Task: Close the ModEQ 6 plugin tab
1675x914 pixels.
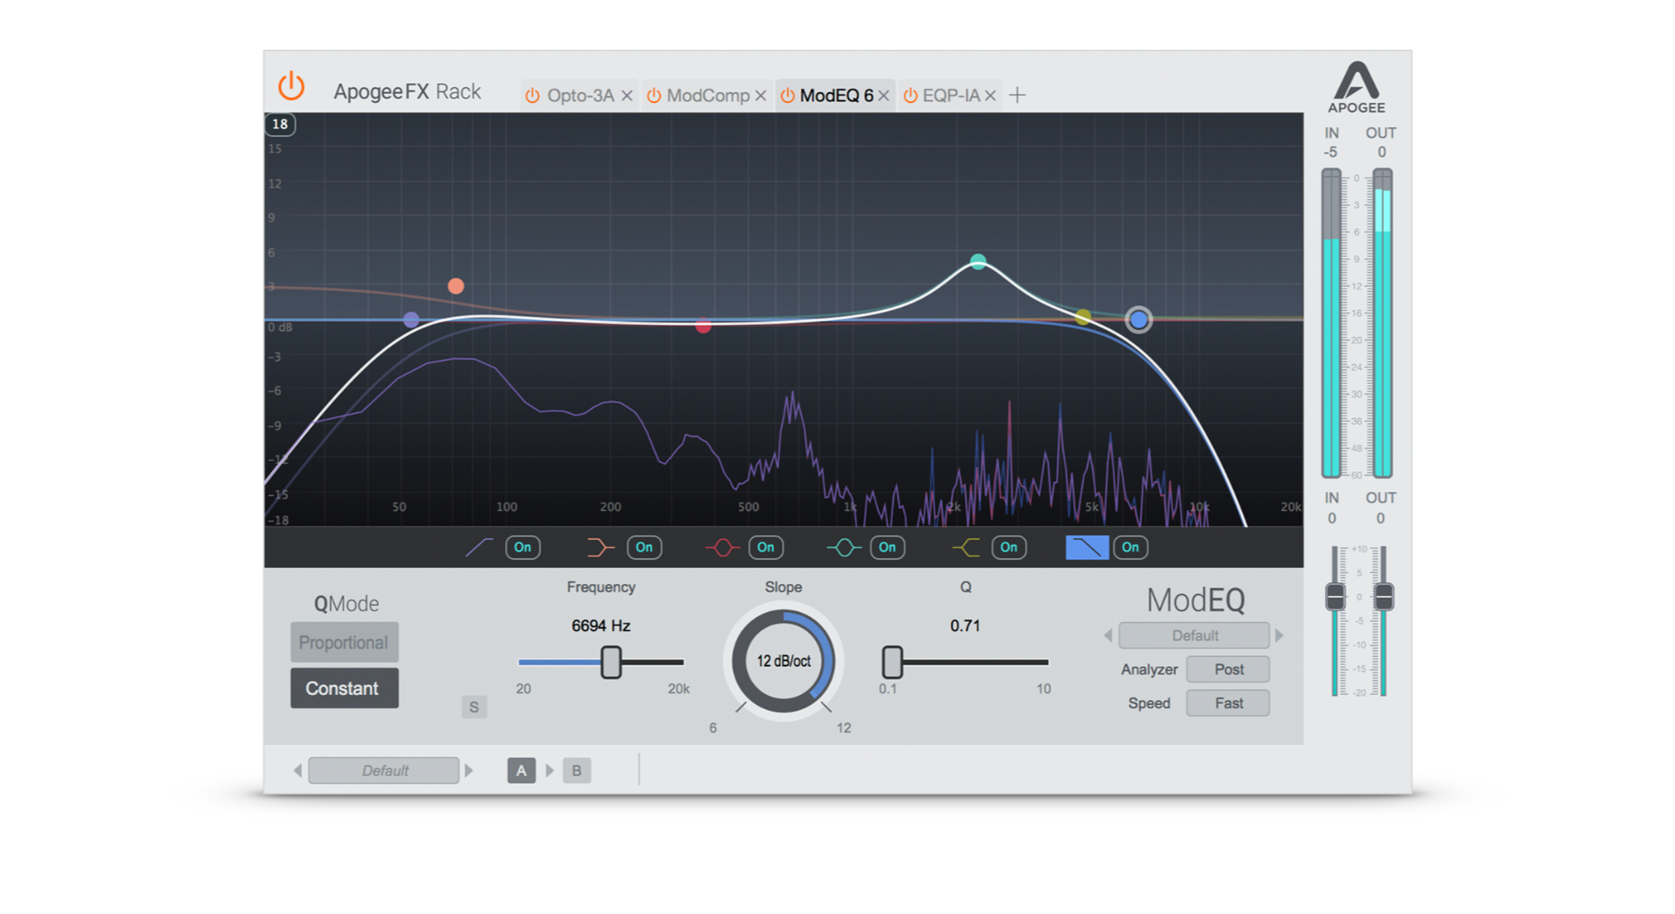Action: [x=883, y=96]
